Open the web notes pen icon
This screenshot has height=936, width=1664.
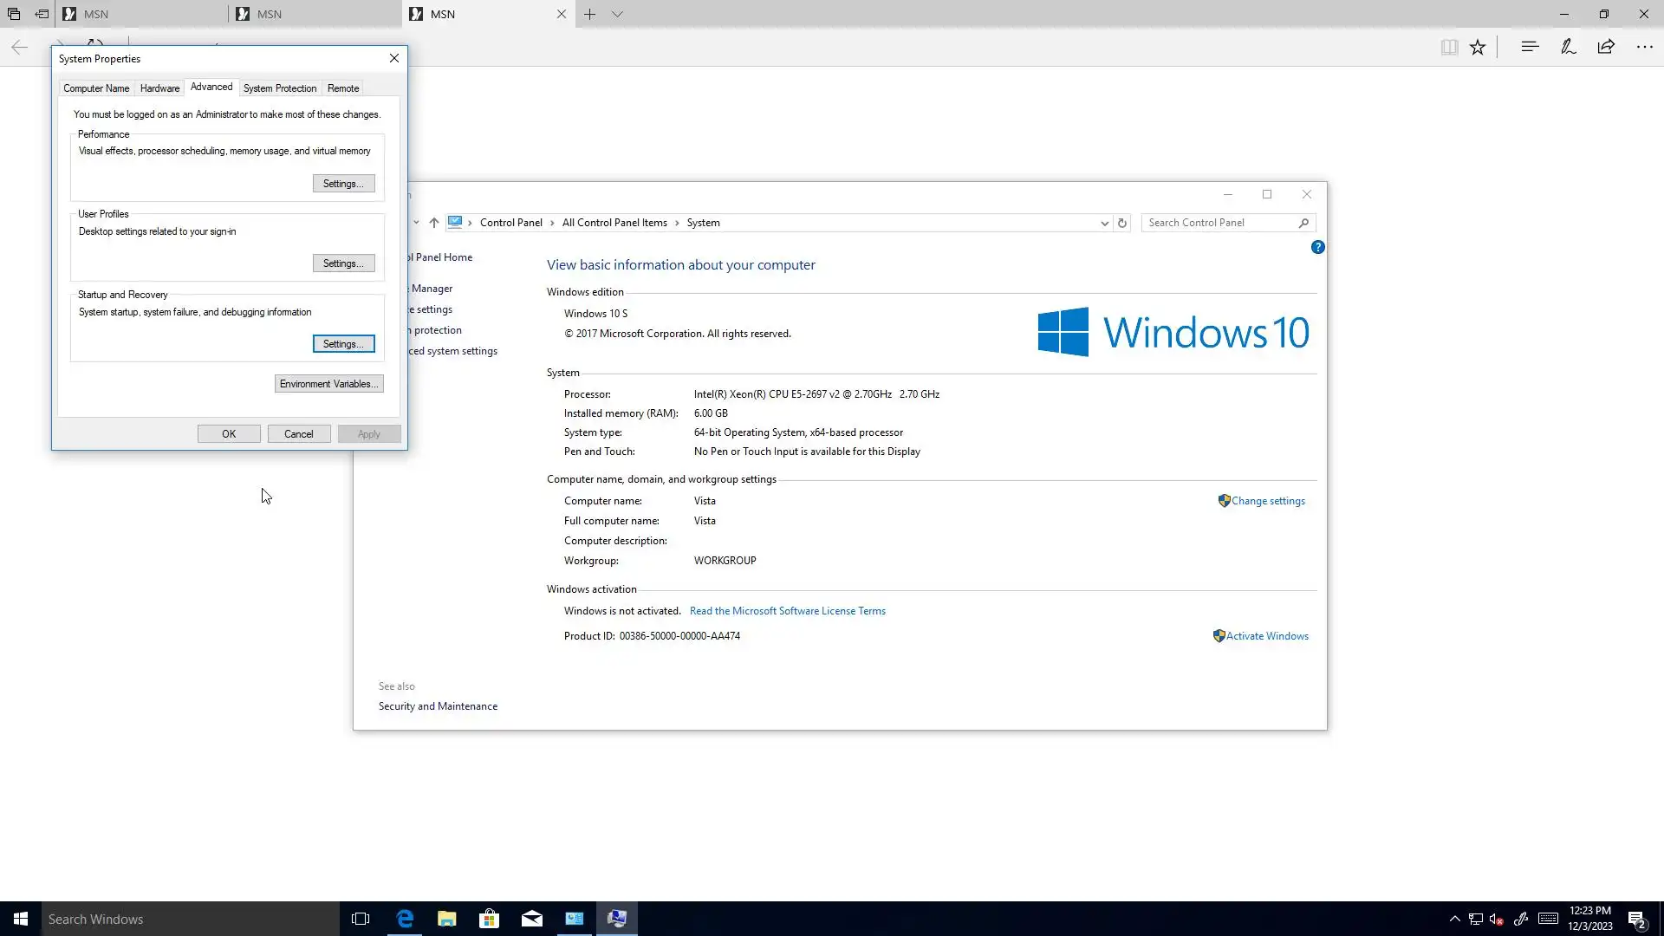coord(1568,47)
